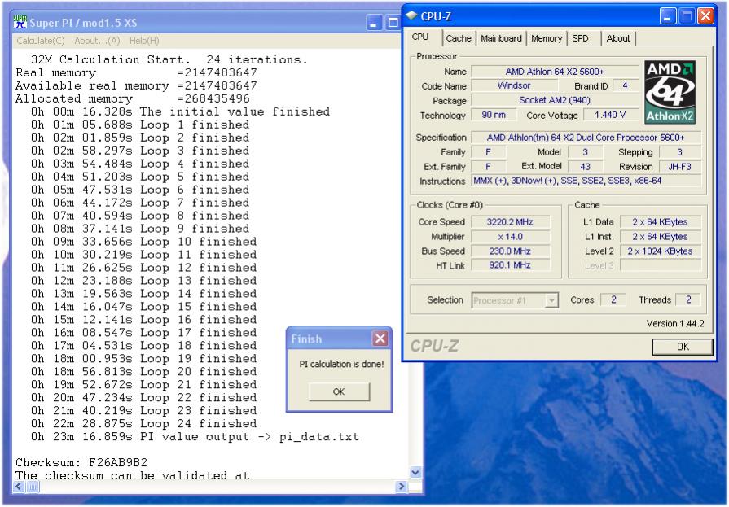Click the Core Speed value 3220.2 MHz
This screenshot has width=729, height=507.
tap(510, 222)
